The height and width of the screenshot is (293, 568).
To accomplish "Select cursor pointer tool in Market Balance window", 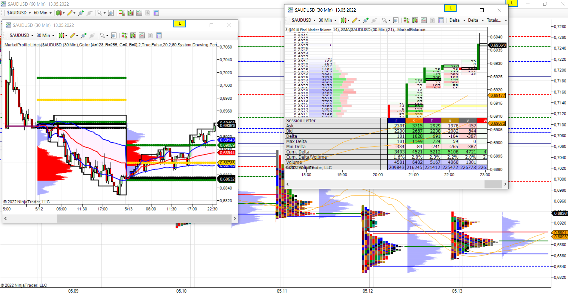I will click(x=385, y=20).
